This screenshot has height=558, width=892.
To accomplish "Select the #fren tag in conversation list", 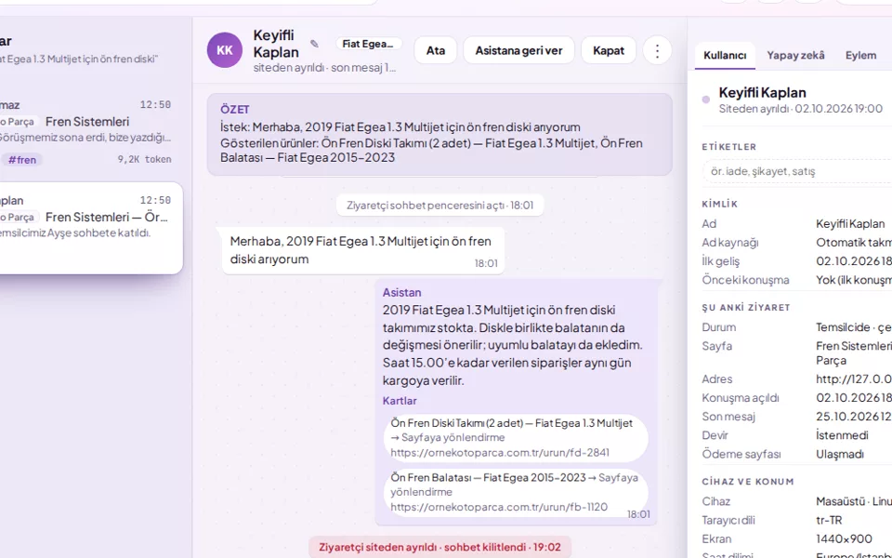I will 22,160.
